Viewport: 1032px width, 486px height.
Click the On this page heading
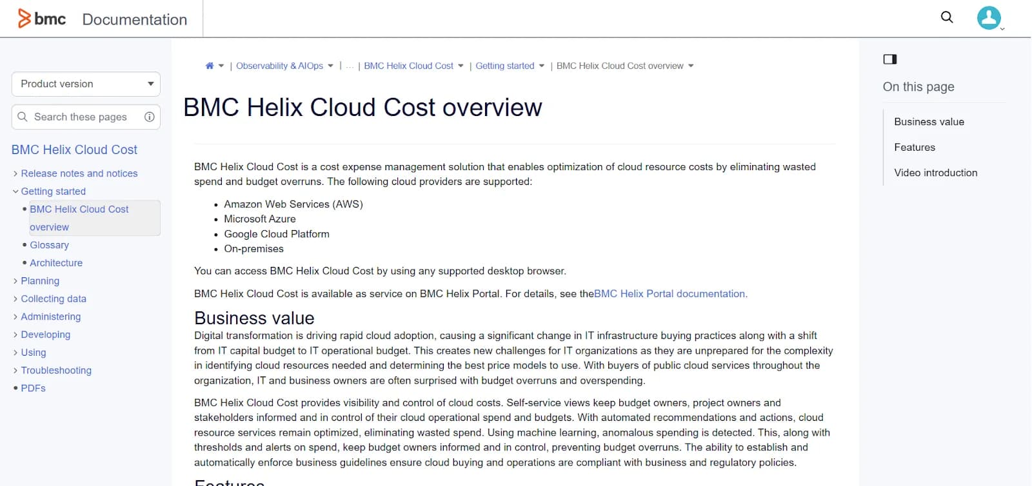(x=918, y=87)
